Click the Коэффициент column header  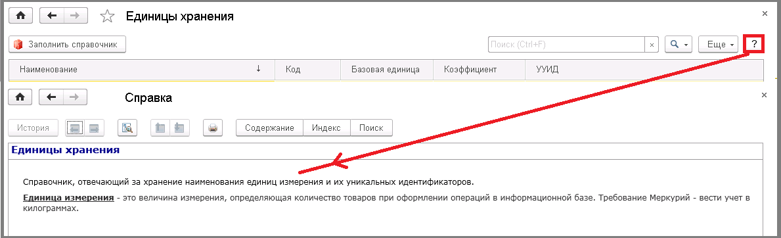pos(470,69)
